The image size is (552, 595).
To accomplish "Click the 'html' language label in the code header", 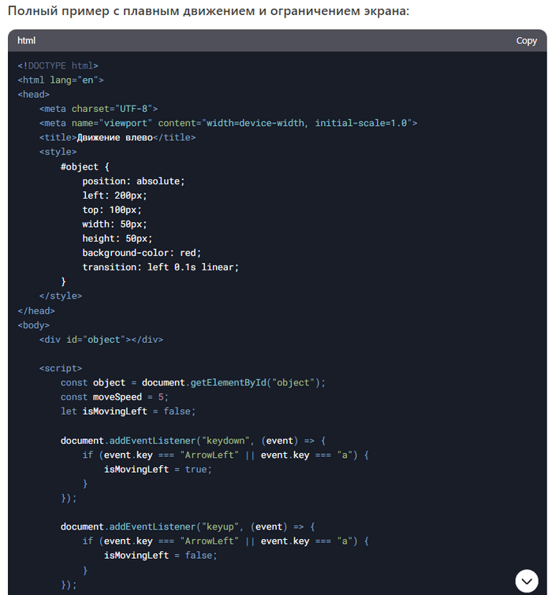I will (x=26, y=41).
